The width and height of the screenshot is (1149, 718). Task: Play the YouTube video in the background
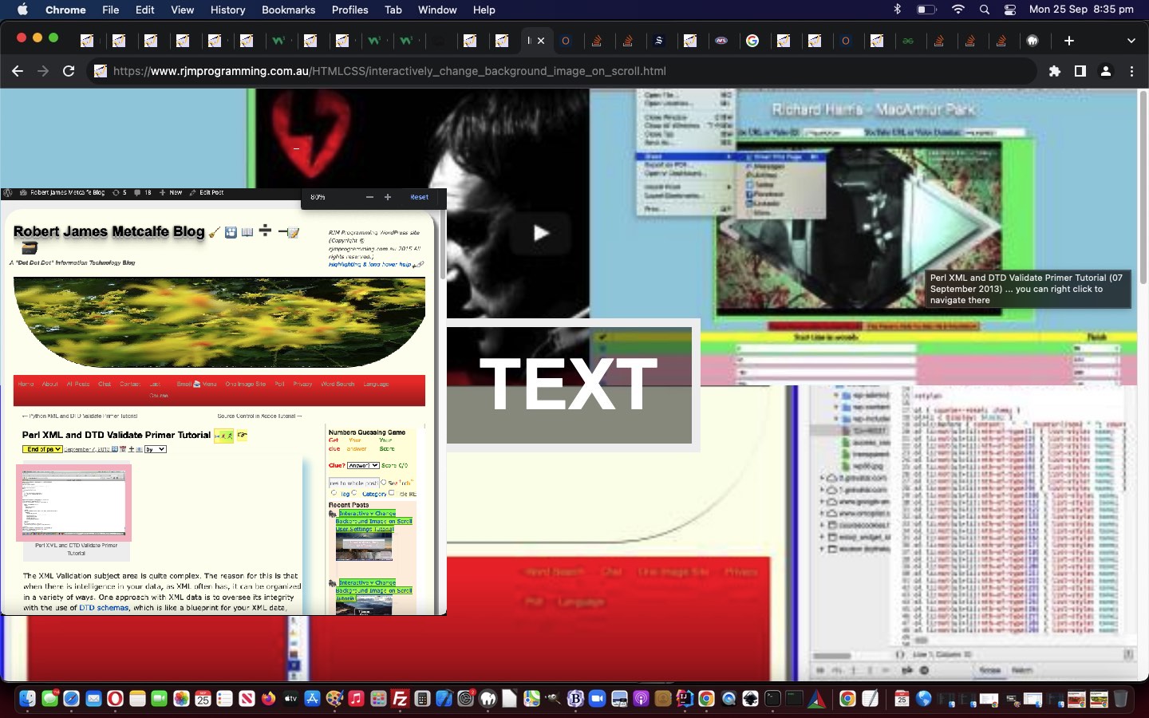click(x=540, y=232)
